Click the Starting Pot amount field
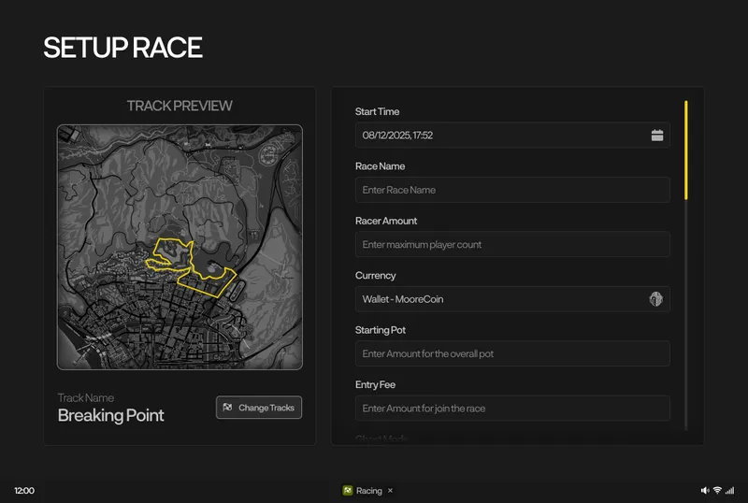This screenshot has width=748, height=503. click(x=512, y=353)
